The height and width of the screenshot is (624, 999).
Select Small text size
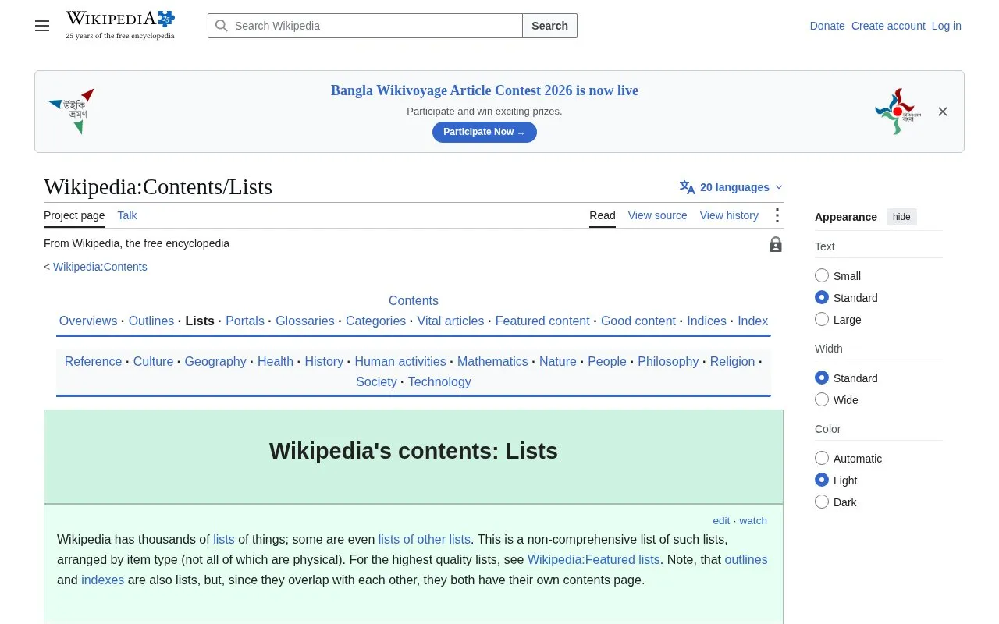coord(822,275)
